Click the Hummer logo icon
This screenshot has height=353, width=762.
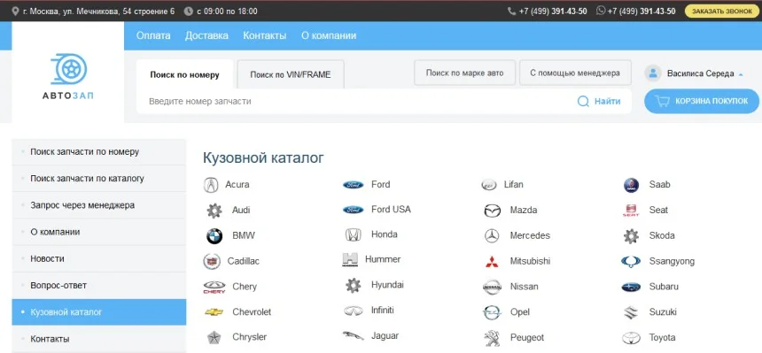click(350, 260)
